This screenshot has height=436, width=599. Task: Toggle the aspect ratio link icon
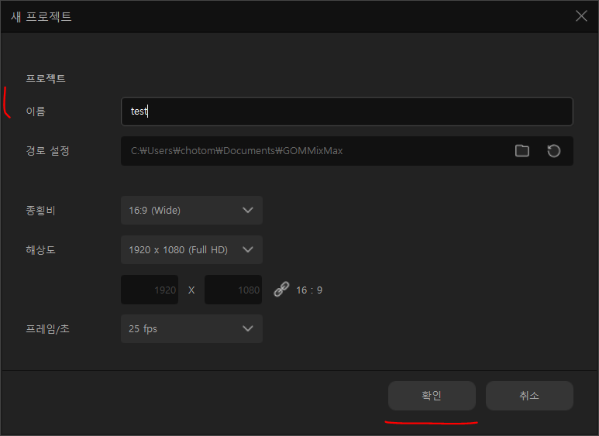click(281, 290)
